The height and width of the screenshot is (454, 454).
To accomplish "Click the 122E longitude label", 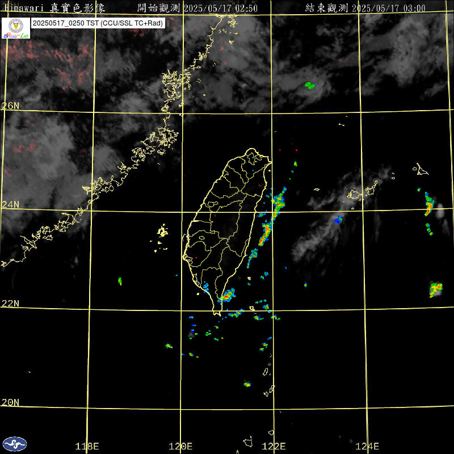I will coord(274,446).
